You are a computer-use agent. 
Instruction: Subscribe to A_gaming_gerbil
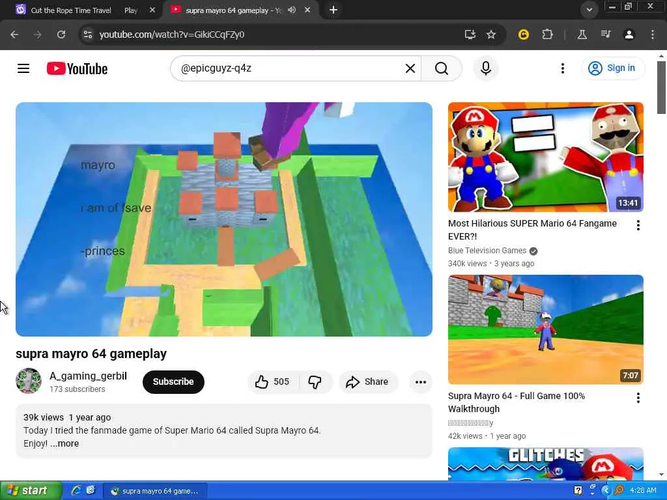(173, 382)
